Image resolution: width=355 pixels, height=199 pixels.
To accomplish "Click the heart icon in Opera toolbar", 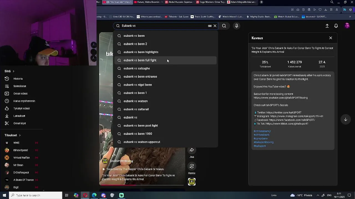I will click(x=320, y=10).
